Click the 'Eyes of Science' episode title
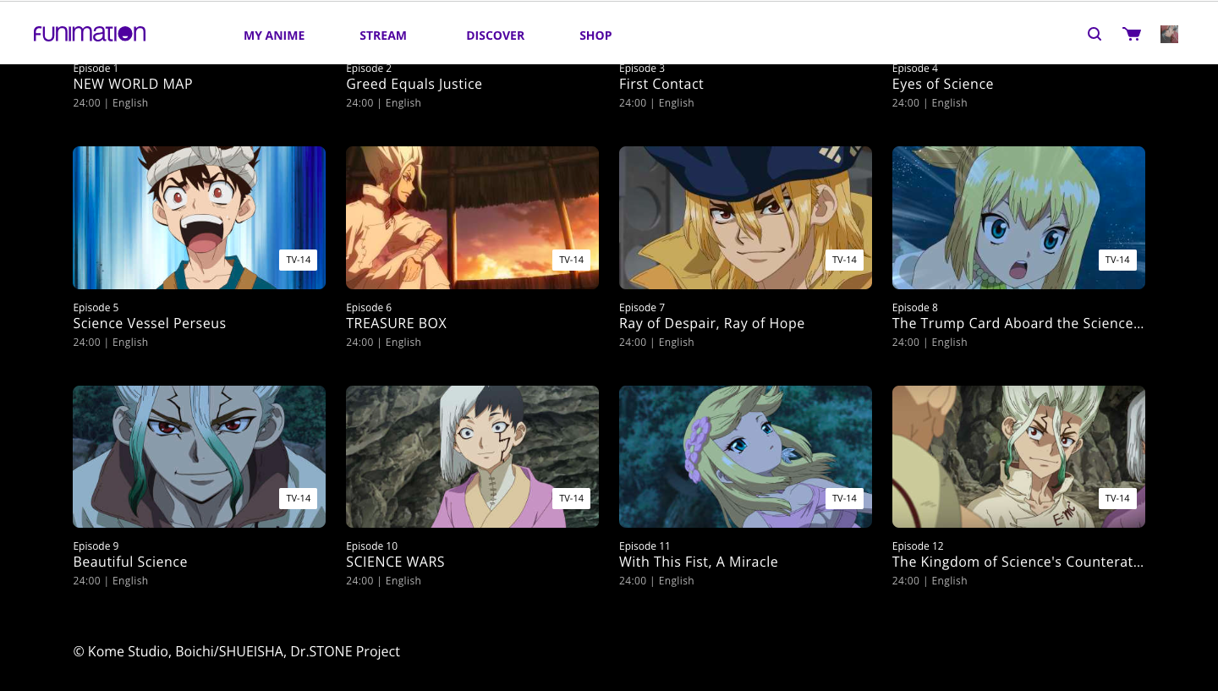Viewport: 1218px width, 691px height. tap(942, 84)
